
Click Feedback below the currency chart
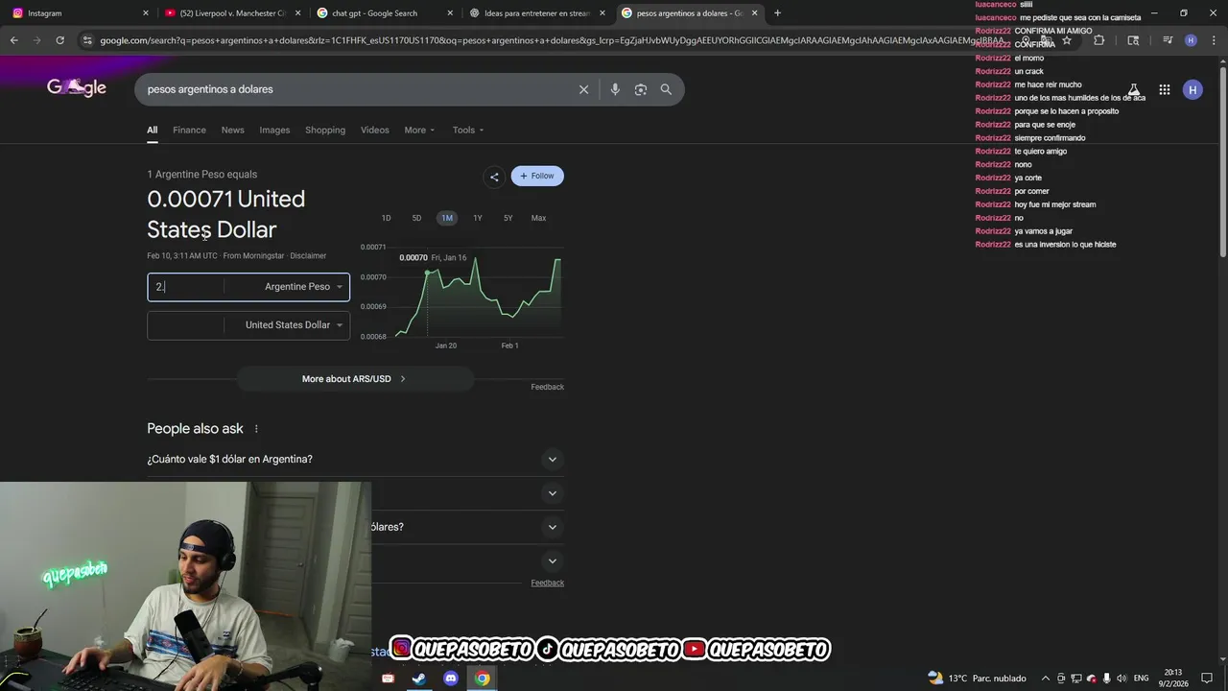pos(548,387)
